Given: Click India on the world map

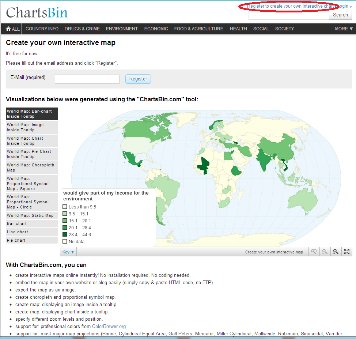Looking at the screenshot, I should click(x=264, y=160).
